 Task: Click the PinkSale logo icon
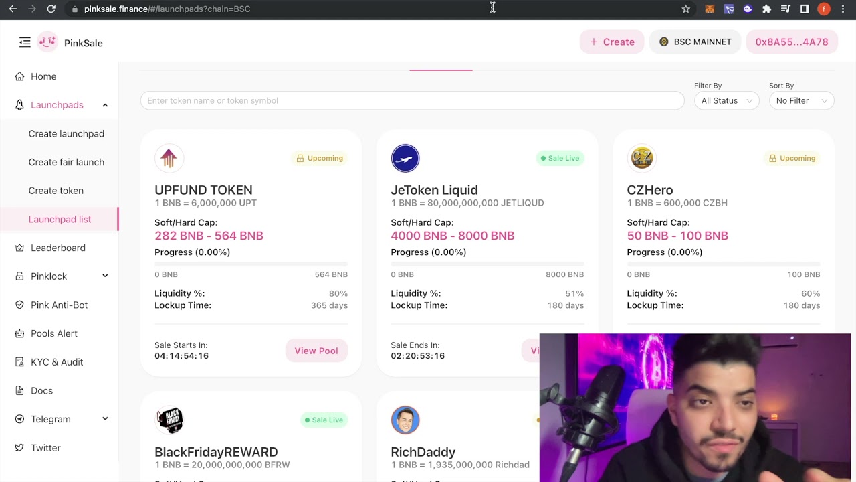[47, 42]
